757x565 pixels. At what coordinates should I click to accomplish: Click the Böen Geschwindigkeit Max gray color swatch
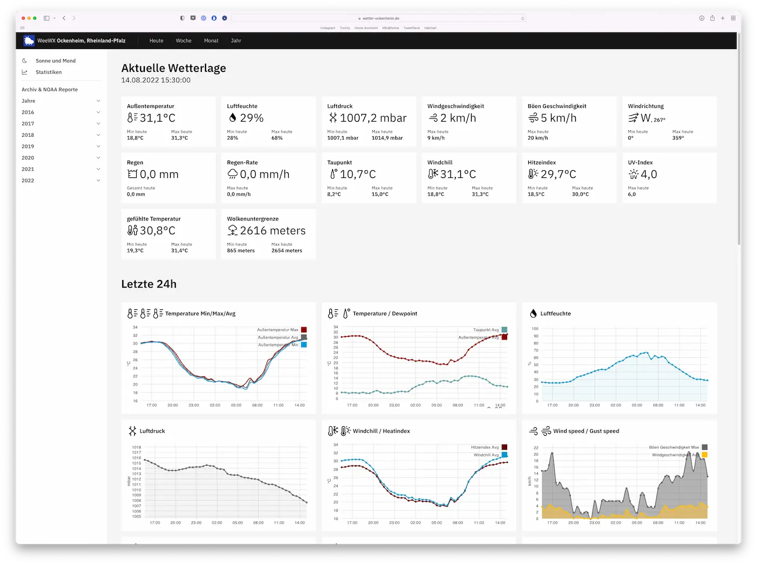(705, 447)
